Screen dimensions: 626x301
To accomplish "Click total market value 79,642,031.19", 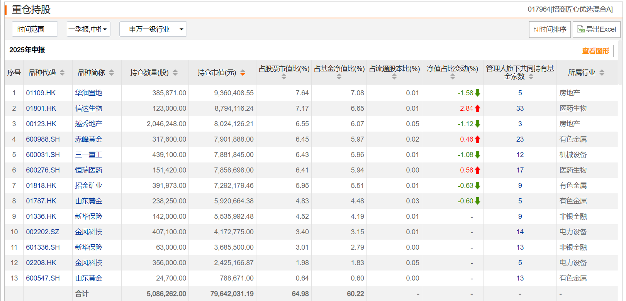I will pos(232,294).
